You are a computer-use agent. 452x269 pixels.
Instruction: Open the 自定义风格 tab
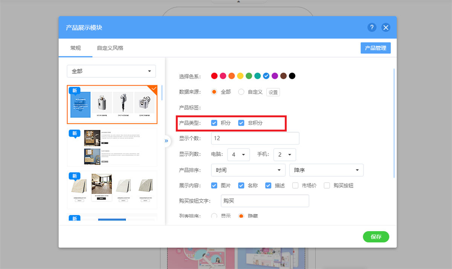[x=110, y=48]
